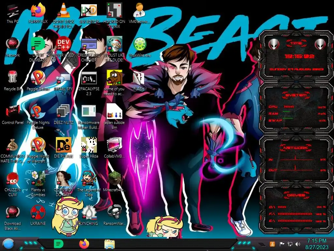Open File Explorer from the taskbar
The height and width of the screenshot is (251, 334).
coord(110,244)
